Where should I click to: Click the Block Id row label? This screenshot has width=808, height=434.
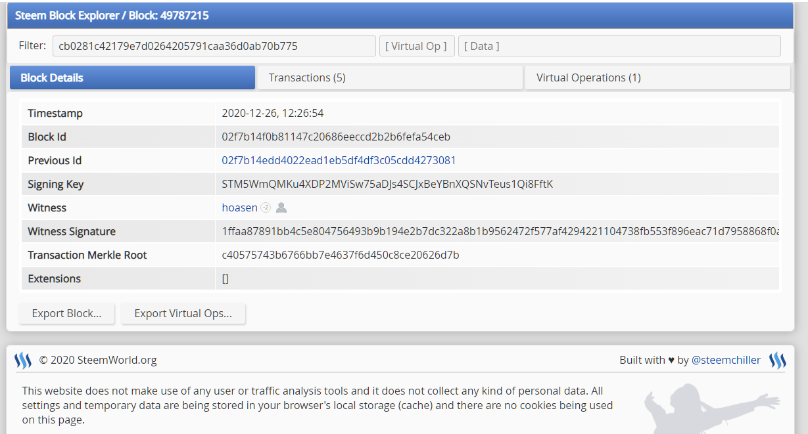point(47,137)
